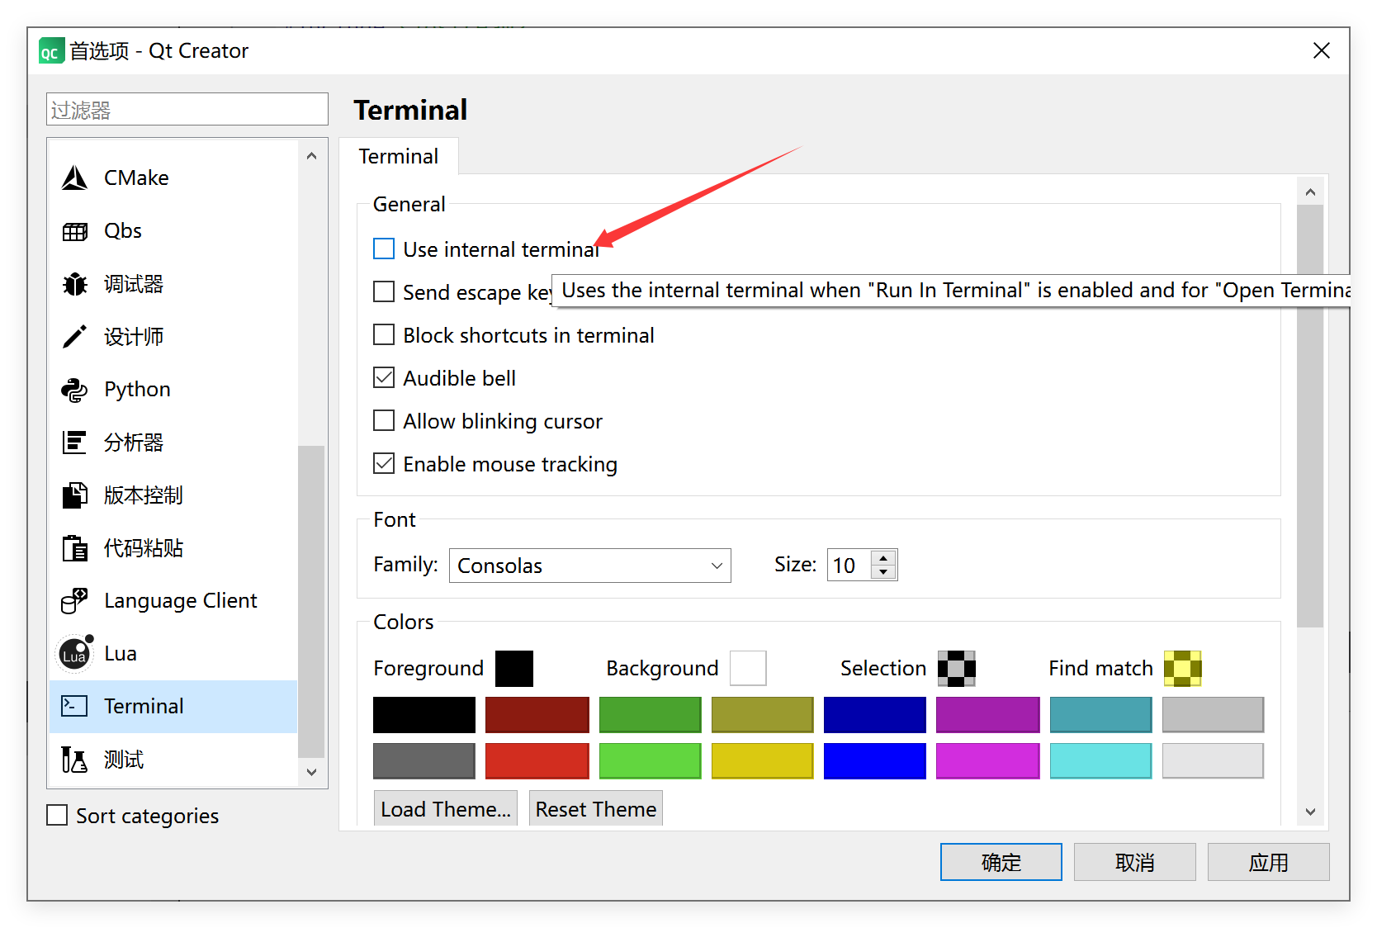1377x928 pixels.
Task: Select the Python logo icon
Action: coord(74,390)
